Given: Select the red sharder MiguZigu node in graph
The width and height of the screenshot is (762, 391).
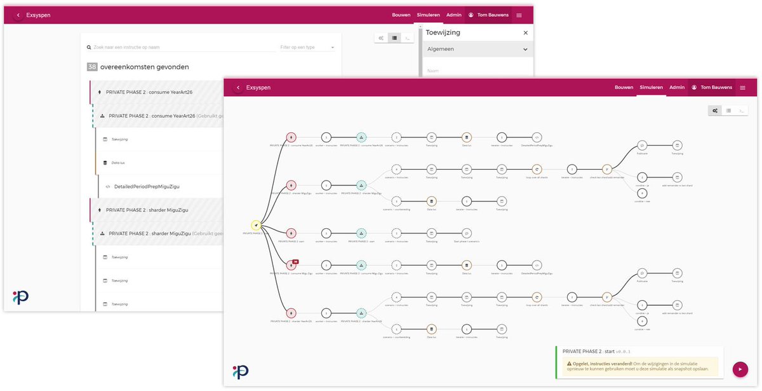Looking at the screenshot, I should pyautogui.click(x=291, y=185).
